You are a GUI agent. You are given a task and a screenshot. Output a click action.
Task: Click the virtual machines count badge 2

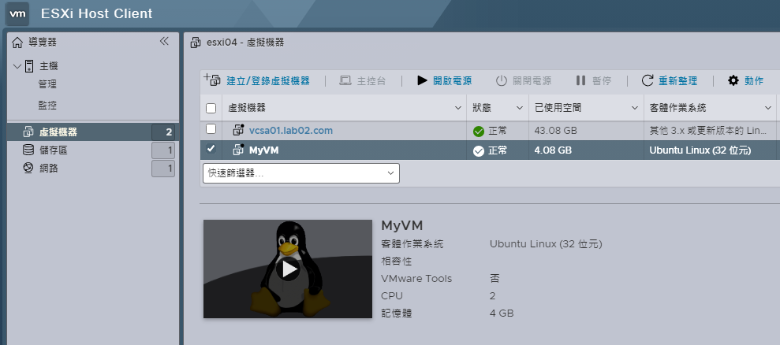tap(163, 132)
